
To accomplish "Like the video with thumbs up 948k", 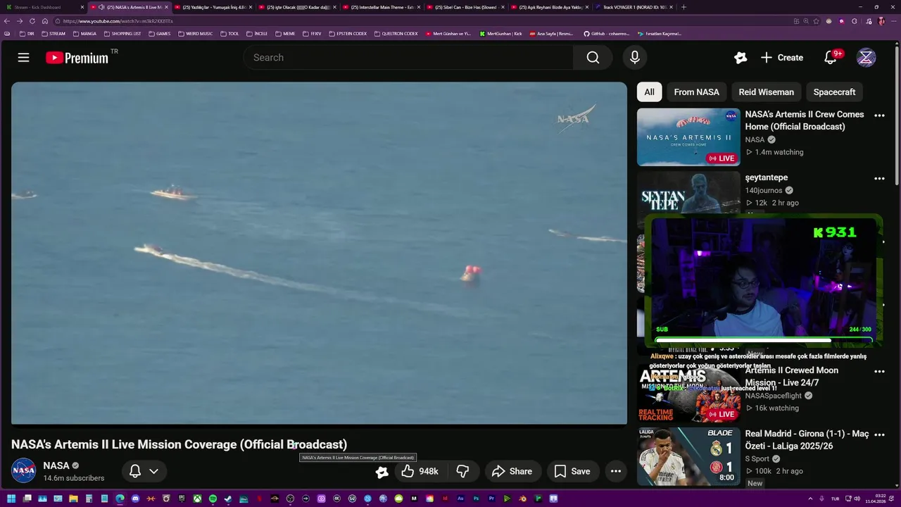I will click(420, 471).
